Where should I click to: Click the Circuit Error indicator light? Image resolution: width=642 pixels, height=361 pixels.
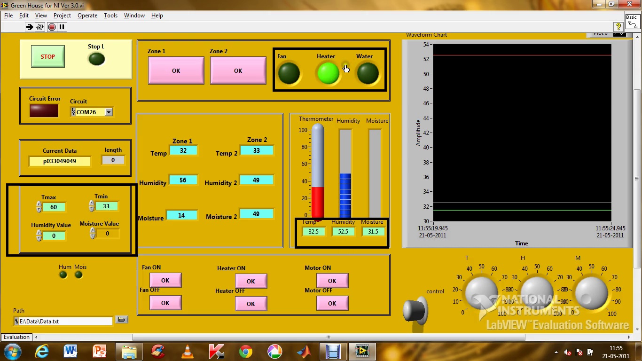pyautogui.click(x=44, y=110)
